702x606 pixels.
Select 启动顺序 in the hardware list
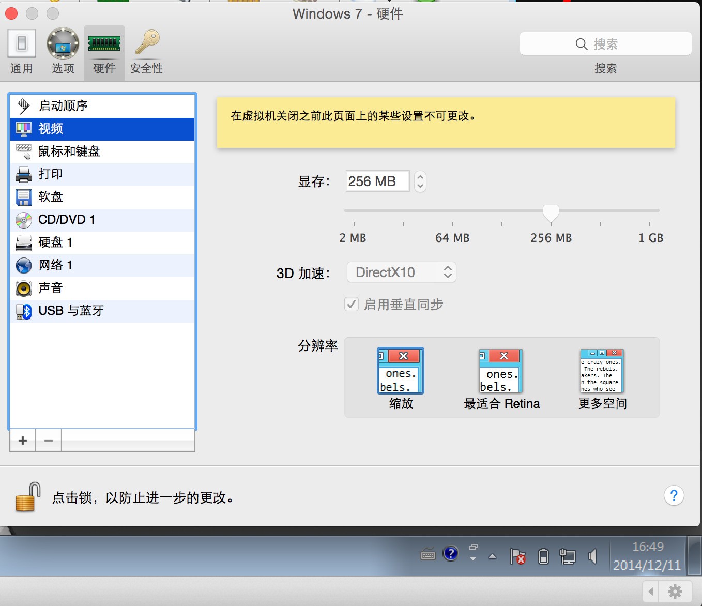[102, 106]
